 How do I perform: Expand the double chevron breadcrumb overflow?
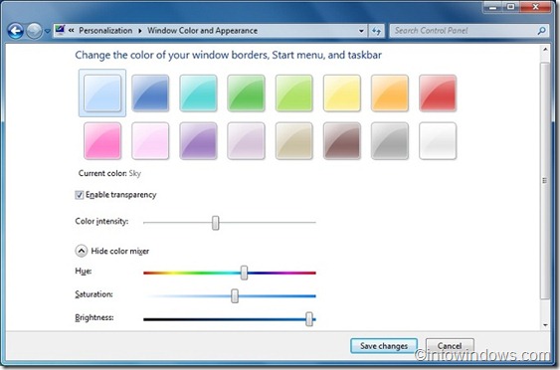71,31
